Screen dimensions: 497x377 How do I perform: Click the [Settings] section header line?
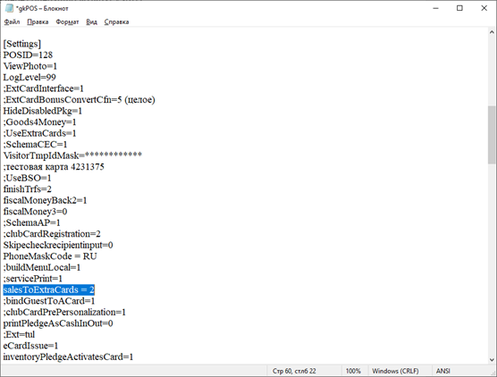pyautogui.click(x=21, y=44)
